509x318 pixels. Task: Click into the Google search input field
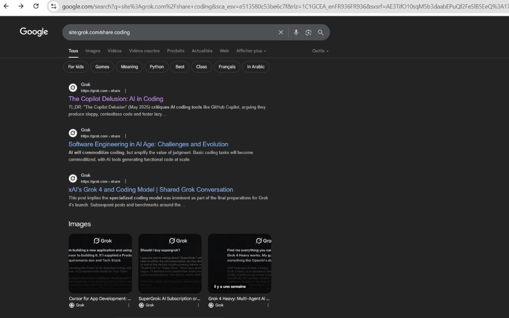pos(170,32)
